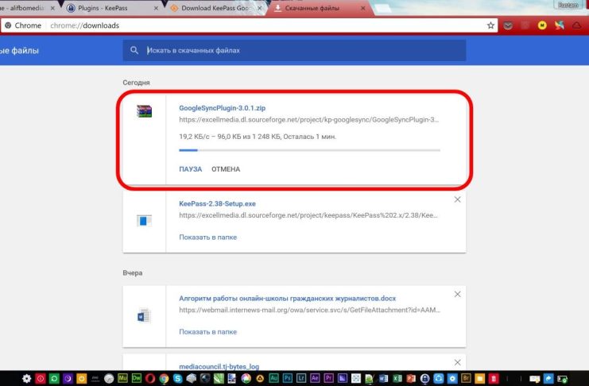Open Adobe After Effects from the taskbar
Screen dimensions: 589x386
pos(315,379)
